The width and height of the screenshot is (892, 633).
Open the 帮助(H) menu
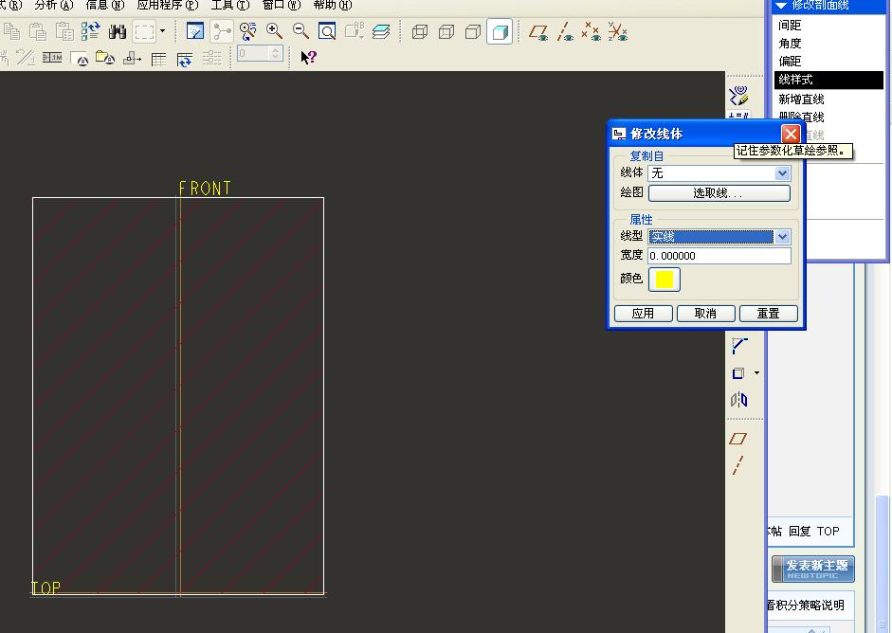click(333, 5)
